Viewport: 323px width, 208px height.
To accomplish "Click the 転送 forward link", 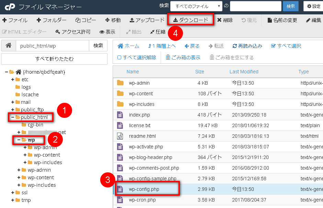I will tap(216, 46).
